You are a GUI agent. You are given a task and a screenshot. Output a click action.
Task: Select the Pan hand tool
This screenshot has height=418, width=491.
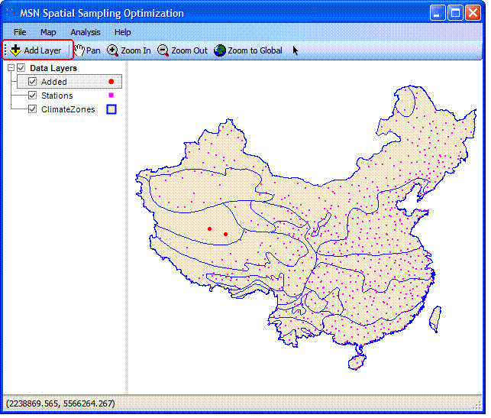click(79, 50)
